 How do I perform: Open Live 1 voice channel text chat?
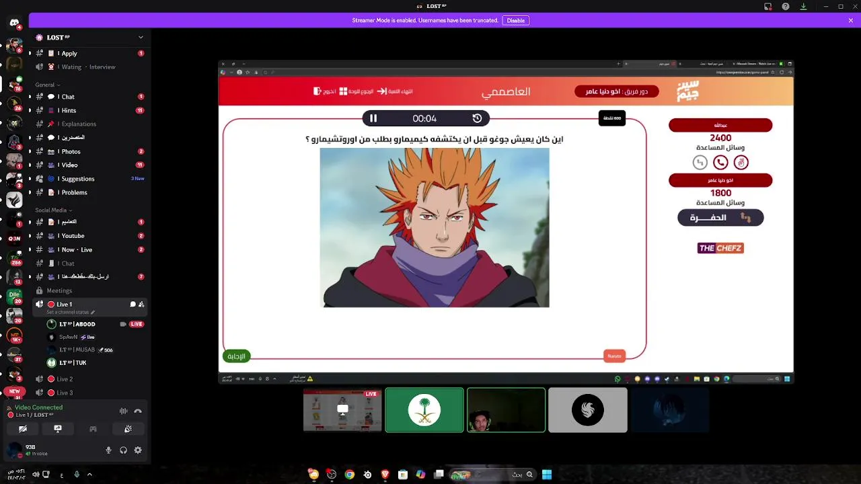pos(133,305)
